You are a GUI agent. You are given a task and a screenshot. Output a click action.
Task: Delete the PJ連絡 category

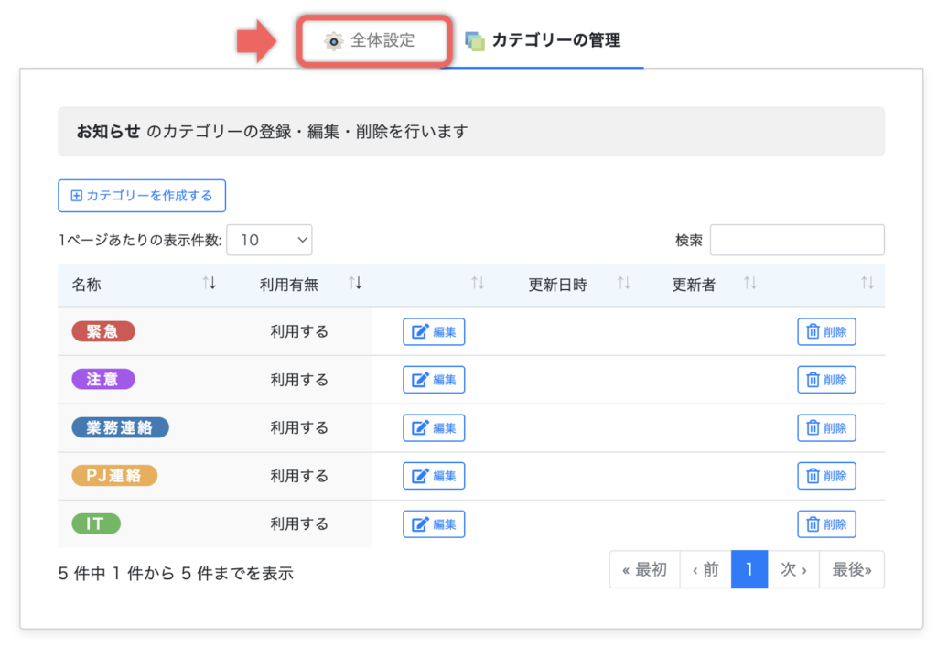click(x=826, y=476)
